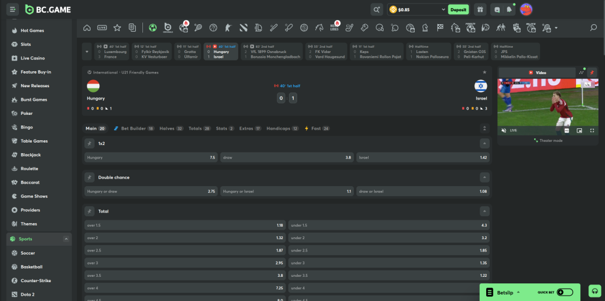Click the home icon in sports bar
The width and height of the screenshot is (605, 301).
(x=87, y=28)
